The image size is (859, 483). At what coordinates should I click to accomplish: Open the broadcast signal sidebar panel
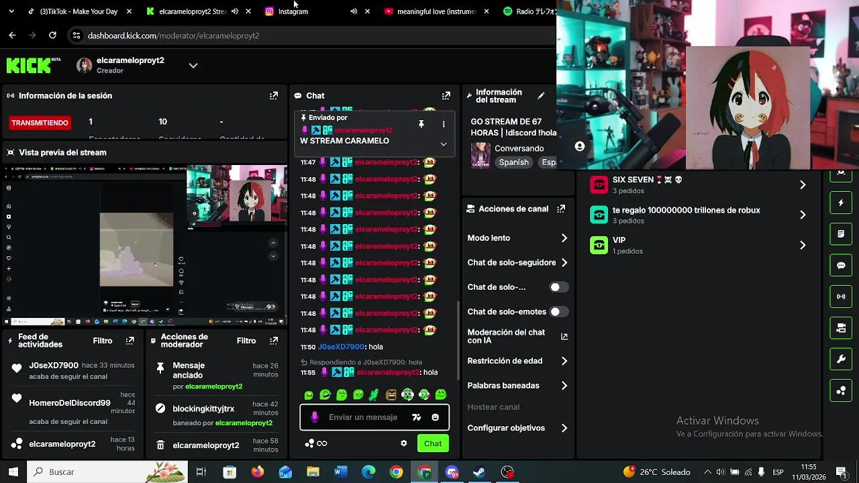tap(841, 297)
